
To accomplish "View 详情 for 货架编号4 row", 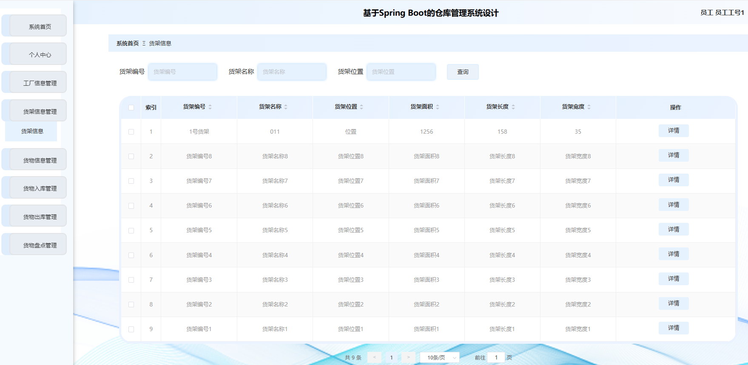I will click(x=674, y=254).
